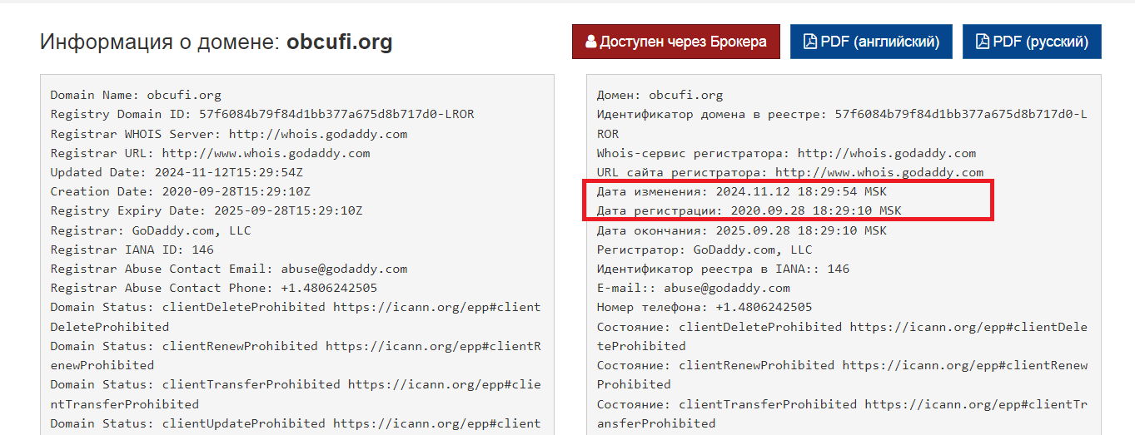The height and width of the screenshot is (435, 1135).
Task: Click the «Дата изменения» line in the red box
Action: point(730,191)
